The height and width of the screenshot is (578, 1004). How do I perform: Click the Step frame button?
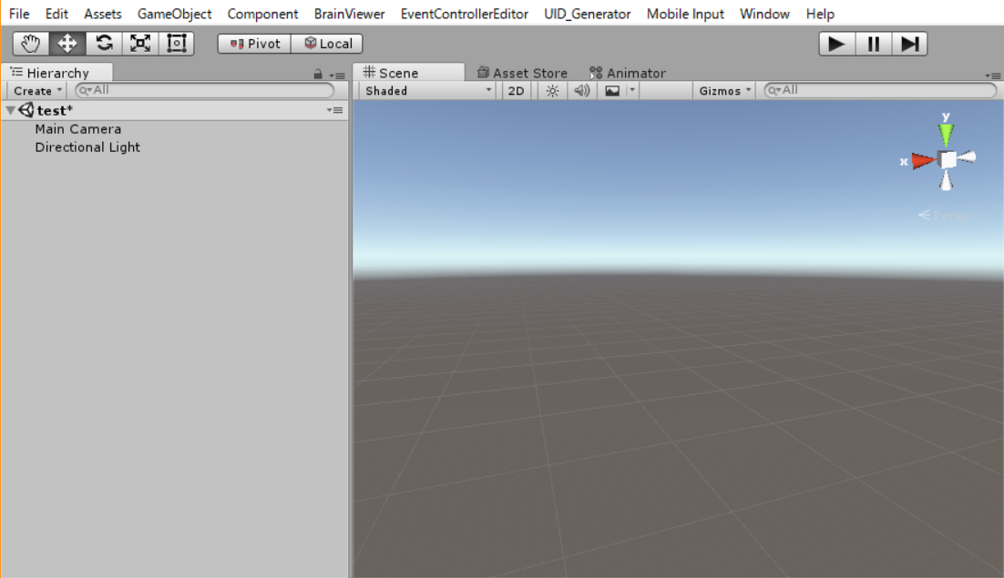tap(909, 44)
